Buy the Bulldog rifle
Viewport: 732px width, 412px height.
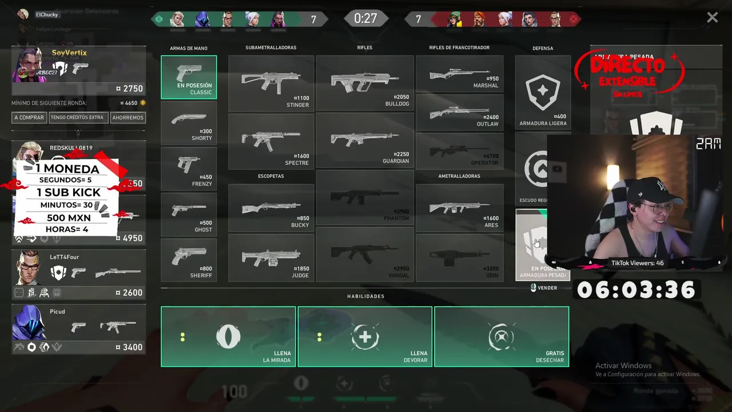point(365,83)
